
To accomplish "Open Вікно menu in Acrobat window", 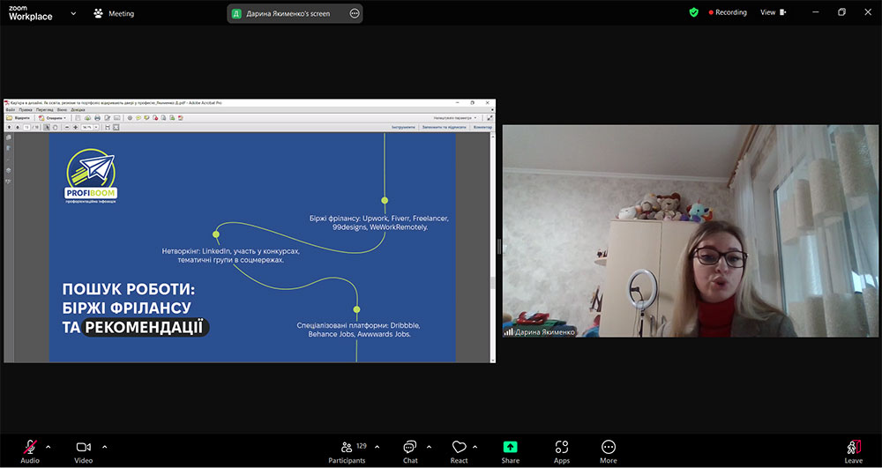I will tap(62, 109).
